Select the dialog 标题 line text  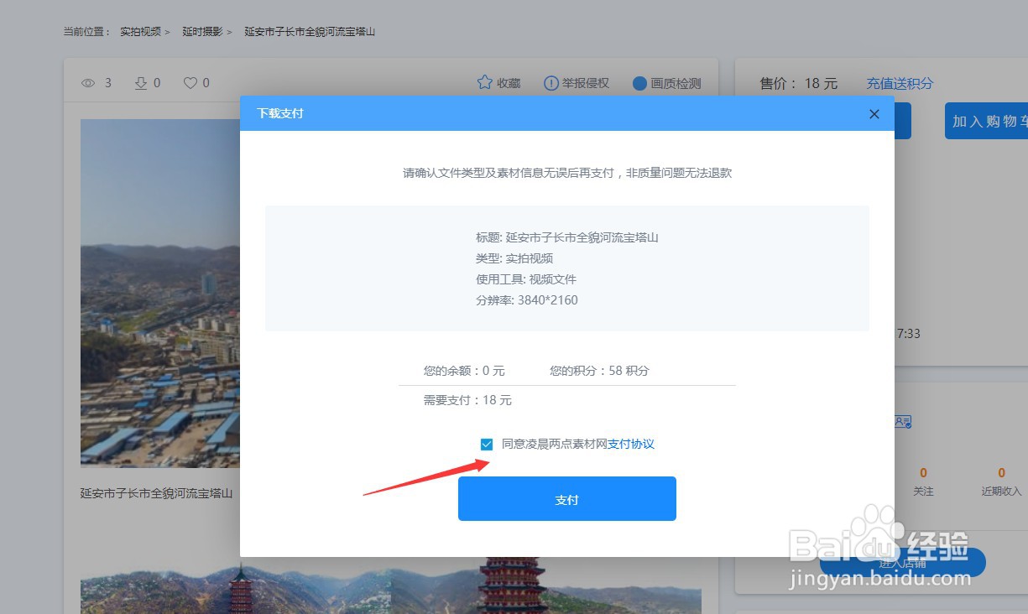point(567,237)
